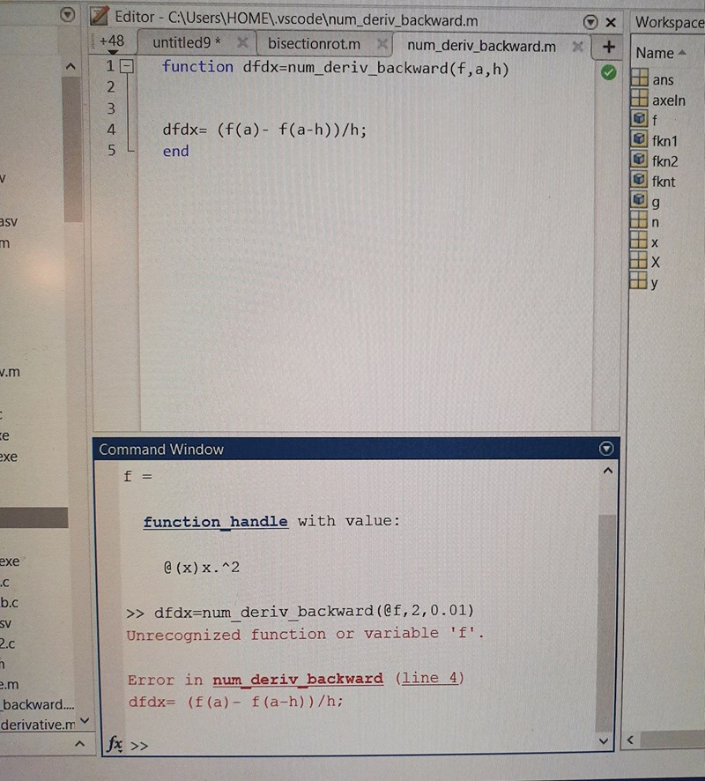The image size is (705, 781).
Task: Click the matrix icon next to ans in Workspace
Action: 640,78
